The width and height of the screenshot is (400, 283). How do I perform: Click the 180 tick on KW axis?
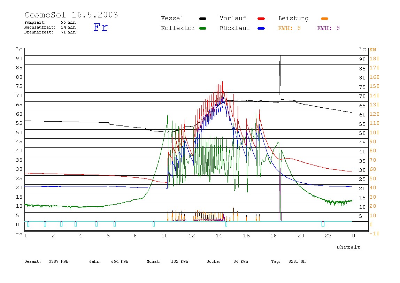(375, 59)
